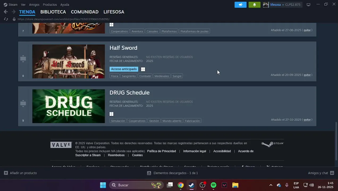Click the Steam logo in footer

[x=272, y=144]
